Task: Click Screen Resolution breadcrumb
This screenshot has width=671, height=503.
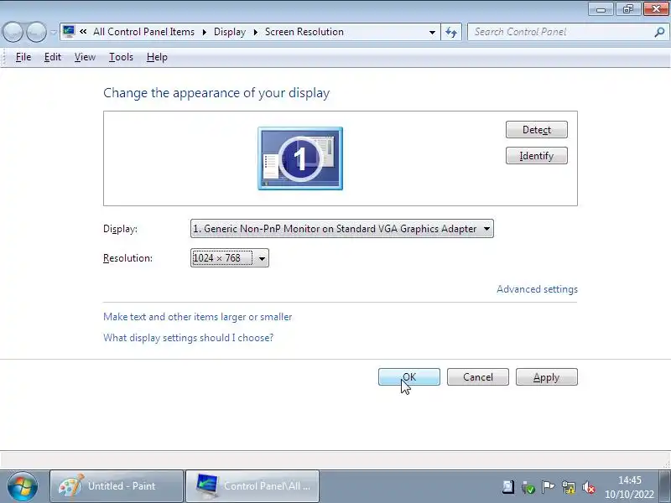Action: [304, 32]
